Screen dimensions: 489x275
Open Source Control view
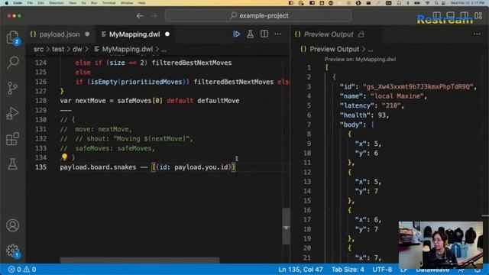(x=12, y=88)
